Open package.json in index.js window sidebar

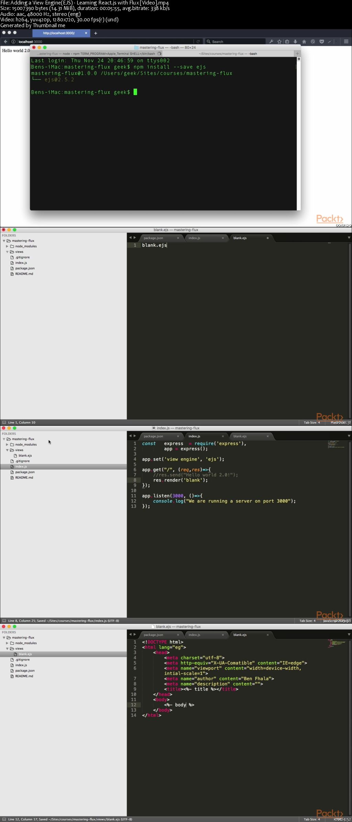pos(25,472)
